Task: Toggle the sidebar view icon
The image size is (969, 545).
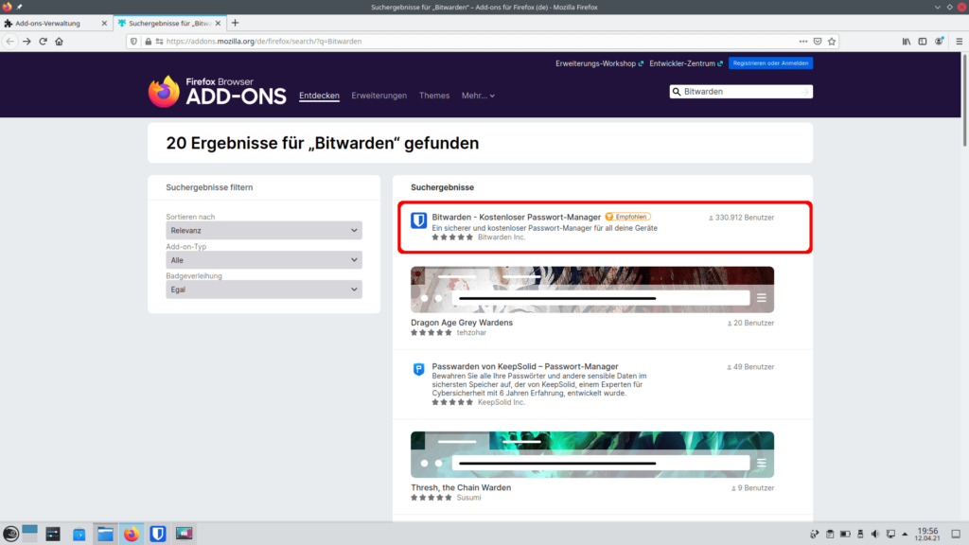Action: pyautogui.click(x=922, y=42)
